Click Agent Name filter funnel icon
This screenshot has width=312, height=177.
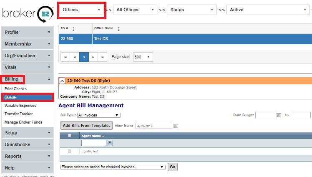[x=110, y=143]
